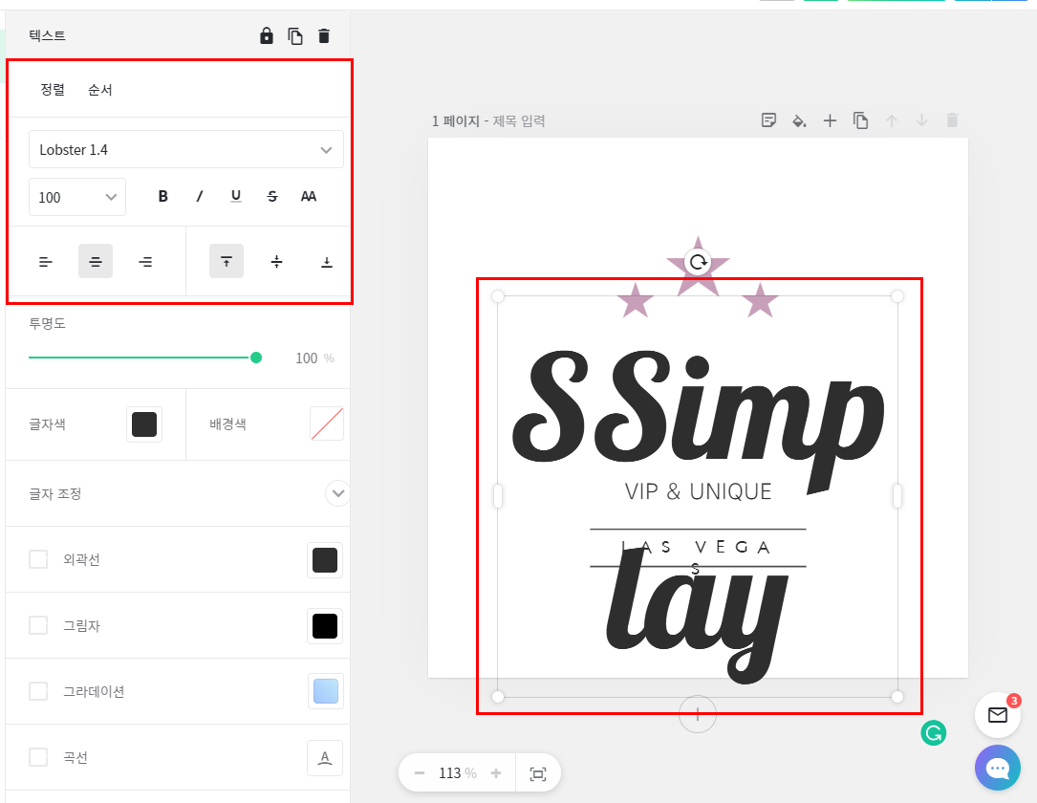
Task: Open page background fill bucket icon
Action: point(799,120)
